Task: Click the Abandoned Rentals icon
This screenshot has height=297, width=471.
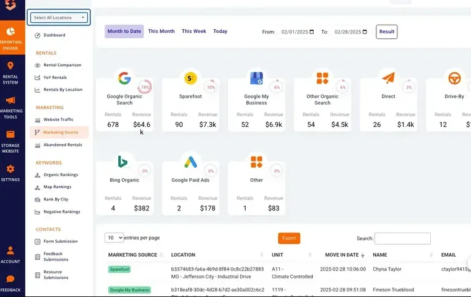Action: [x=38, y=145]
